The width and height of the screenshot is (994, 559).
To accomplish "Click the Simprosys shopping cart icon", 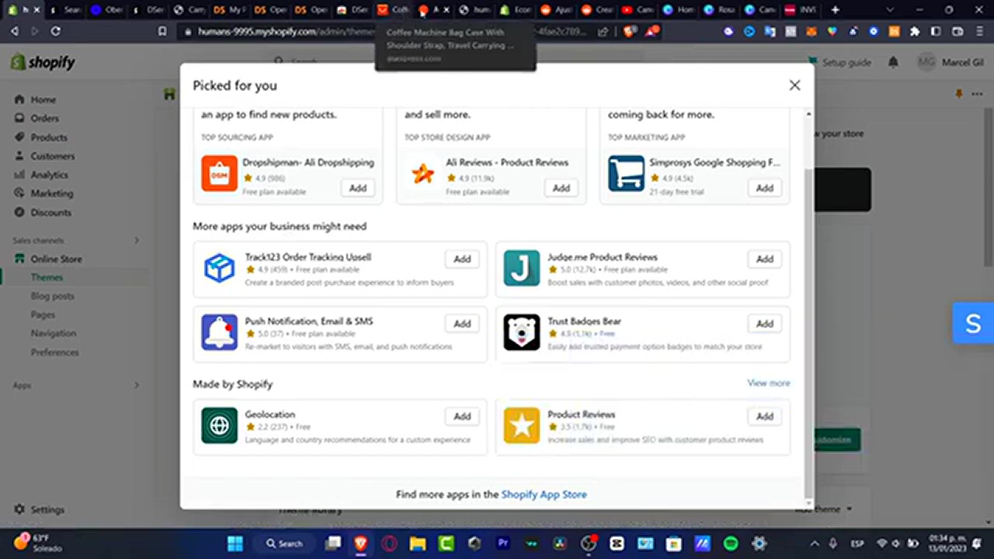I will click(x=626, y=173).
